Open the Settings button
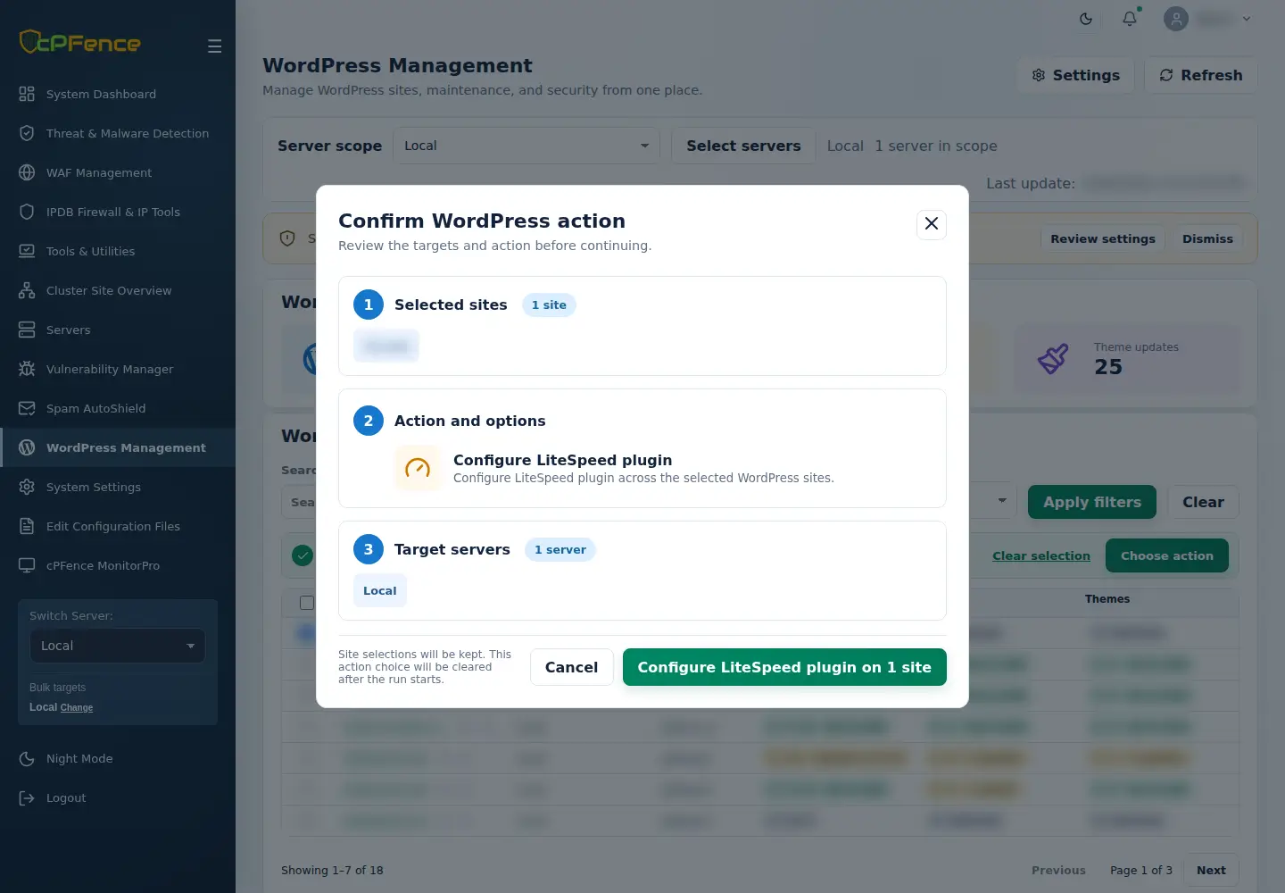 pos(1075,75)
